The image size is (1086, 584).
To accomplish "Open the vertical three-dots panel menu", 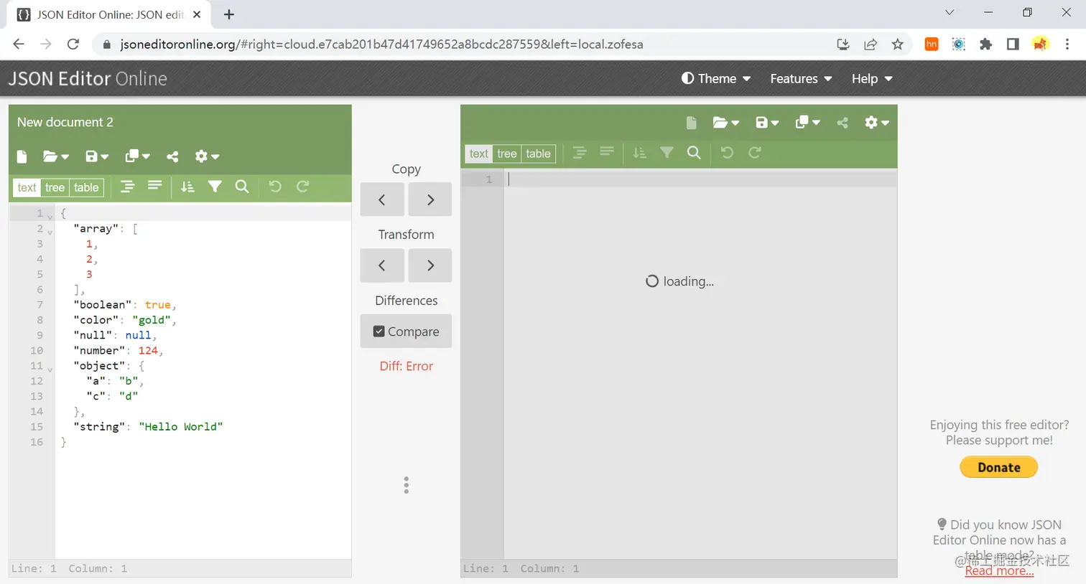I will point(407,485).
